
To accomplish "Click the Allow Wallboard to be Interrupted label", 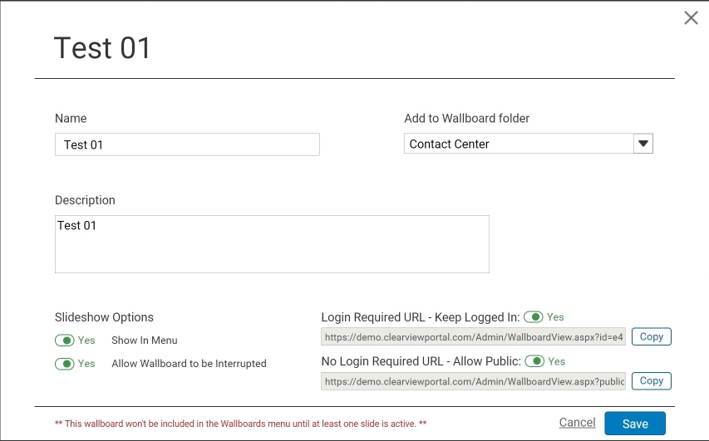I will pos(189,364).
